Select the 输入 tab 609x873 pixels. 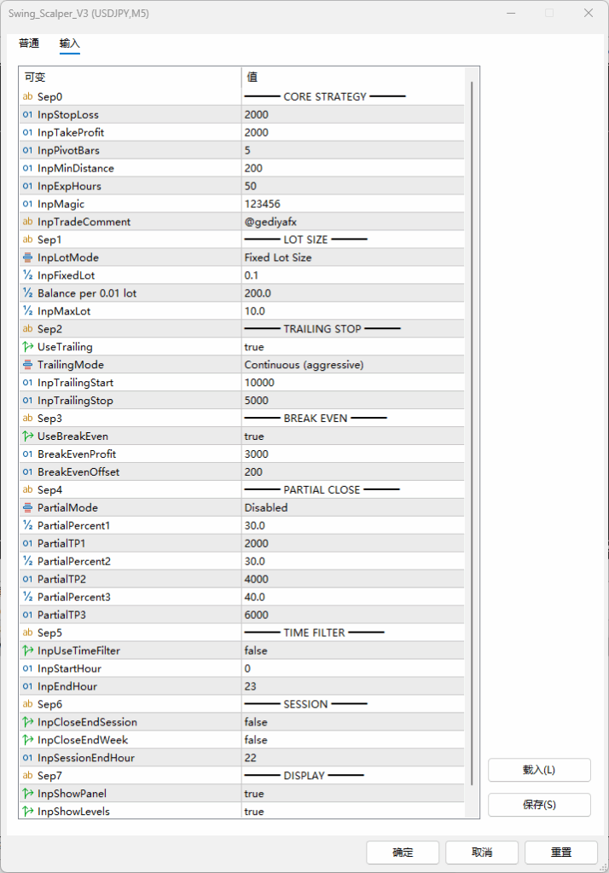pyautogui.click(x=69, y=43)
